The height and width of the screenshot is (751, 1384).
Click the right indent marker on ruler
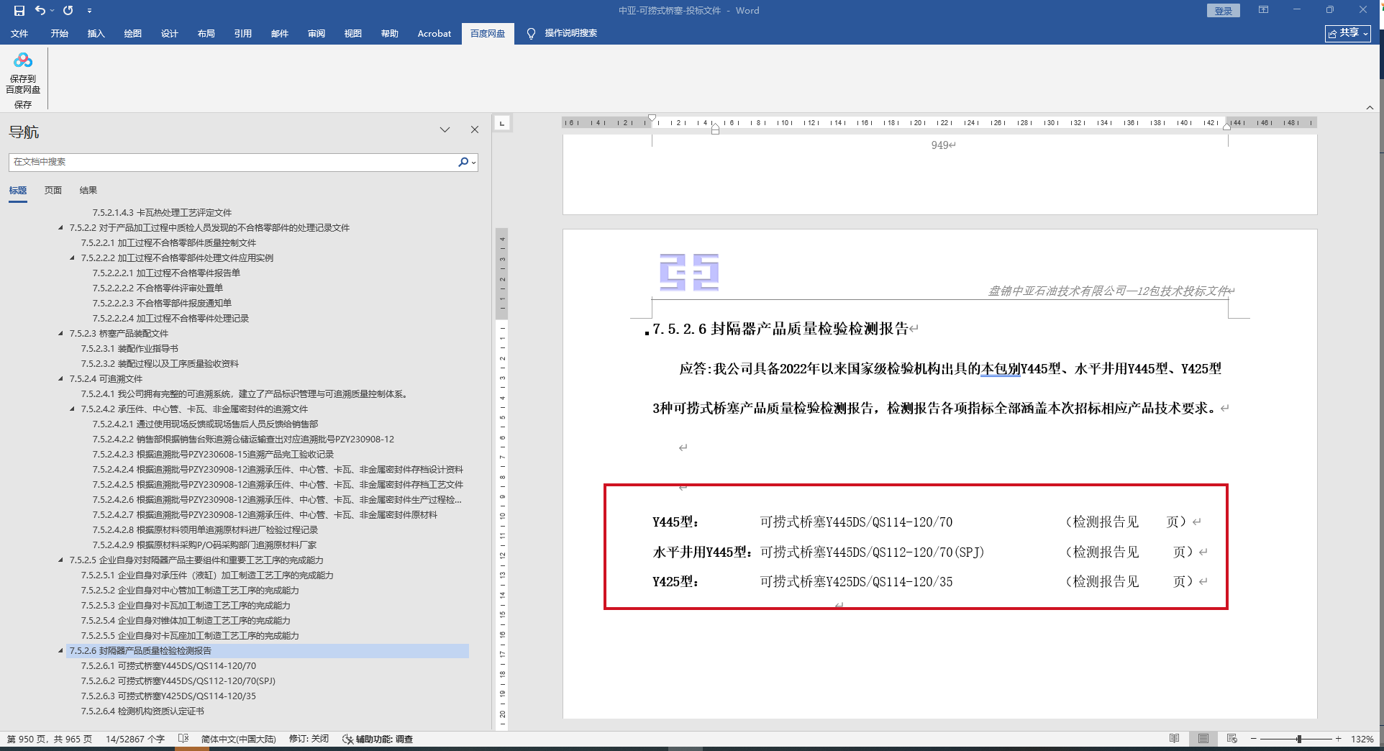(x=1227, y=127)
